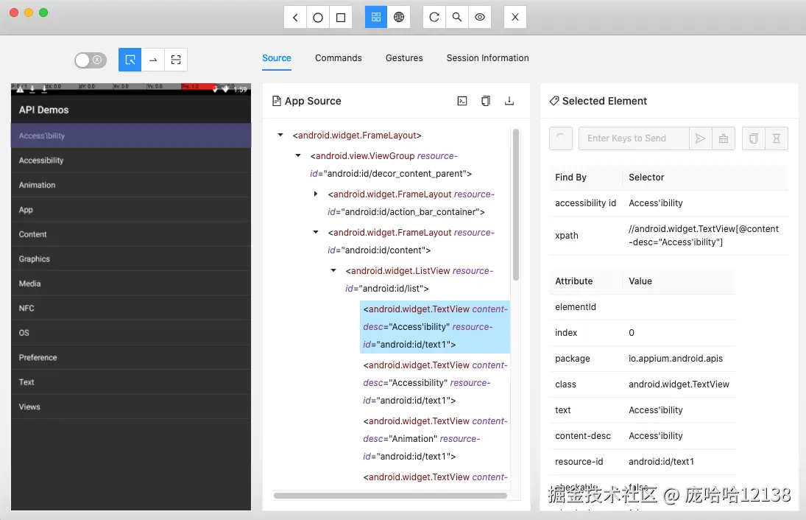
Task: Tap the selected element button
Action: (x=561, y=138)
